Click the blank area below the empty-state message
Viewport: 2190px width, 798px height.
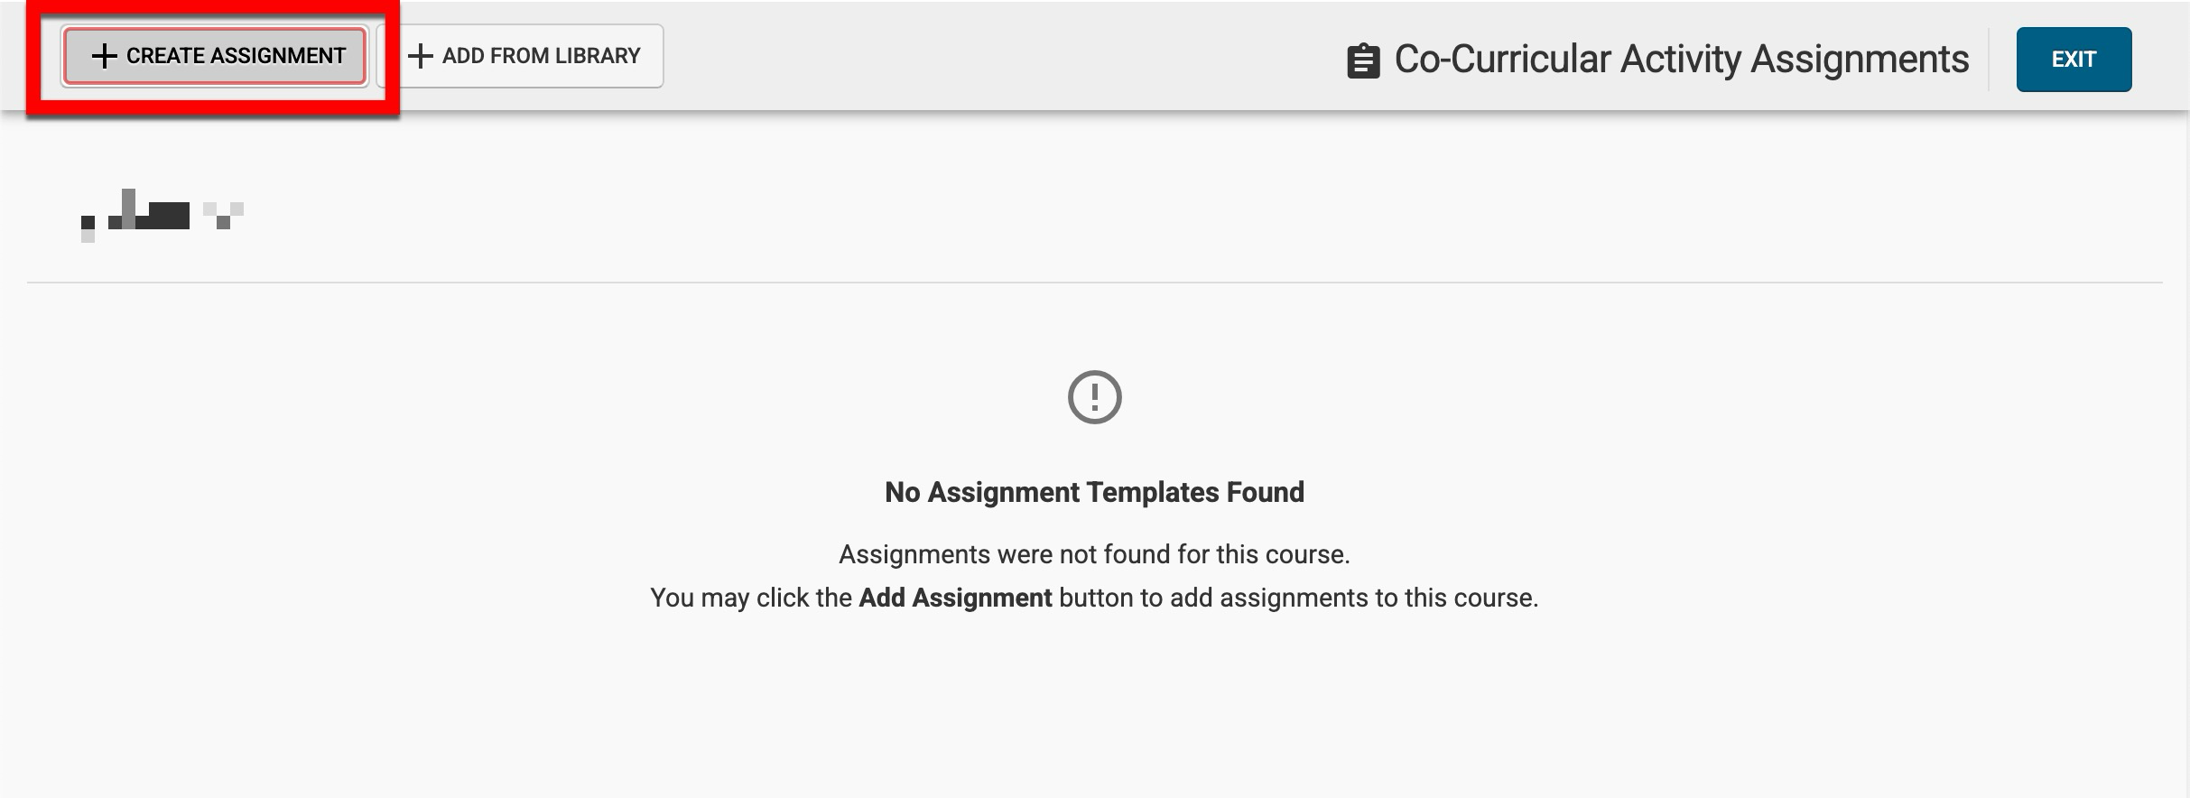pos(1094,713)
